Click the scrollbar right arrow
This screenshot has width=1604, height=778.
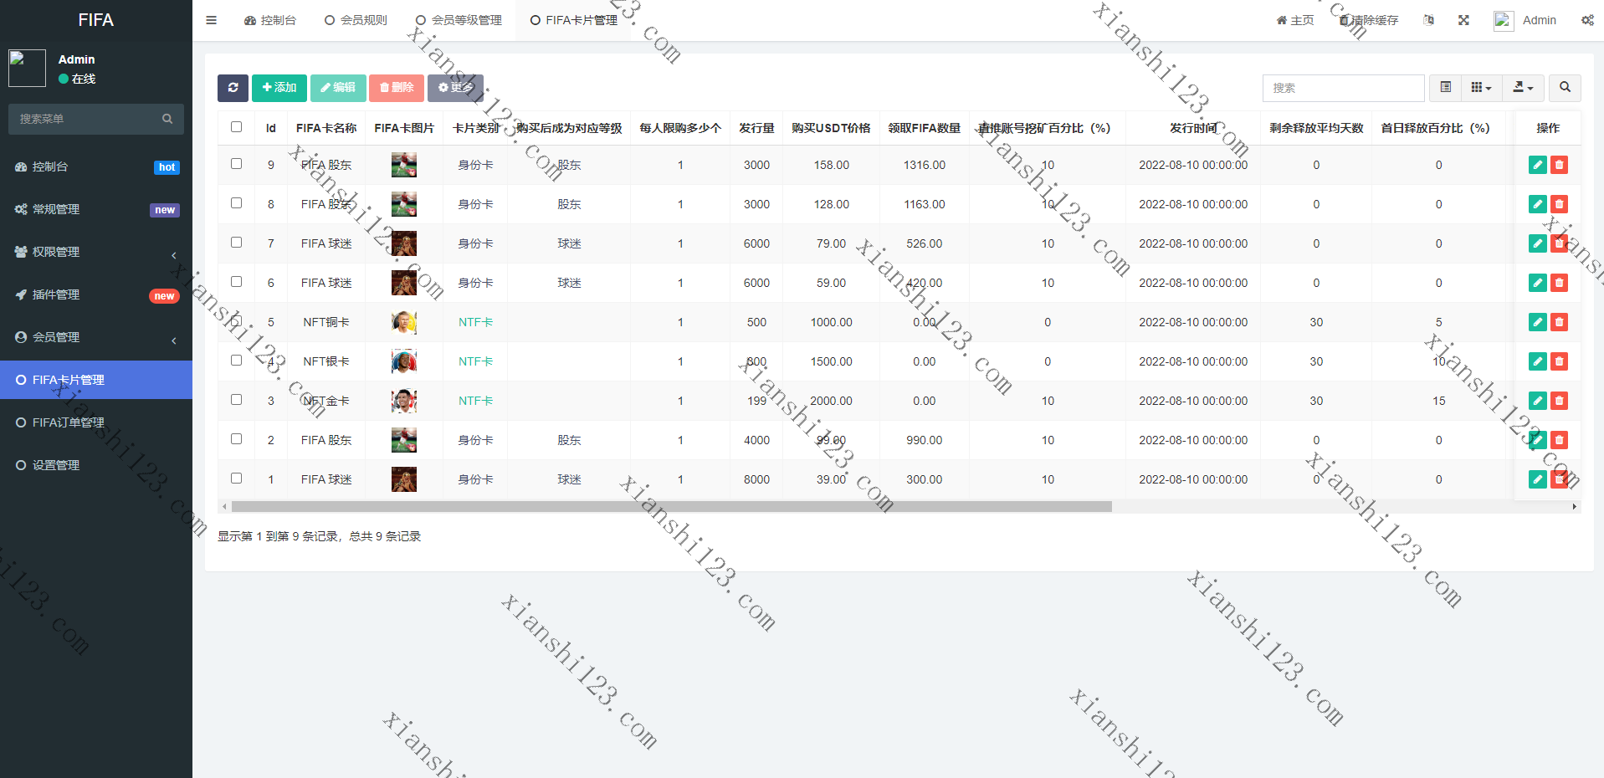(1575, 506)
